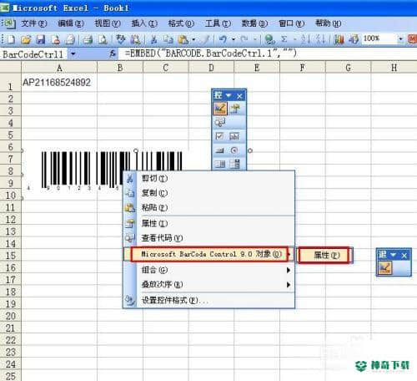Click the Paste clipboard toolbar icon
Image resolution: width=417 pixels, height=381 pixels.
click(x=183, y=39)
